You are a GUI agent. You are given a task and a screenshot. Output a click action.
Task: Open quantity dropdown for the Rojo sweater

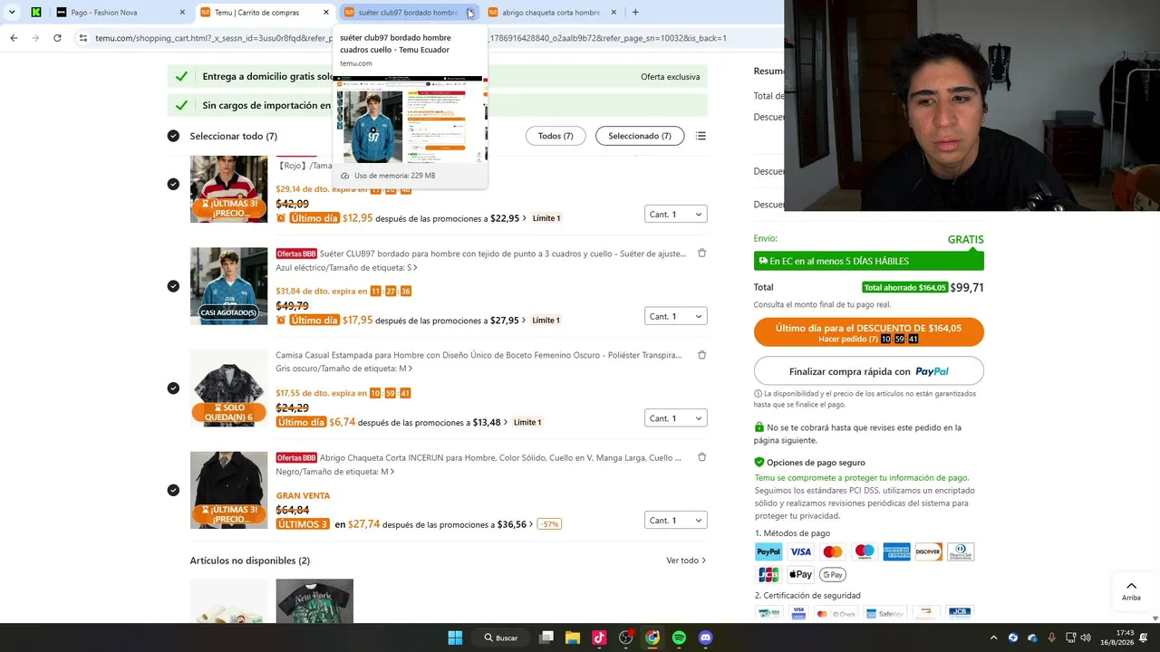676,215
